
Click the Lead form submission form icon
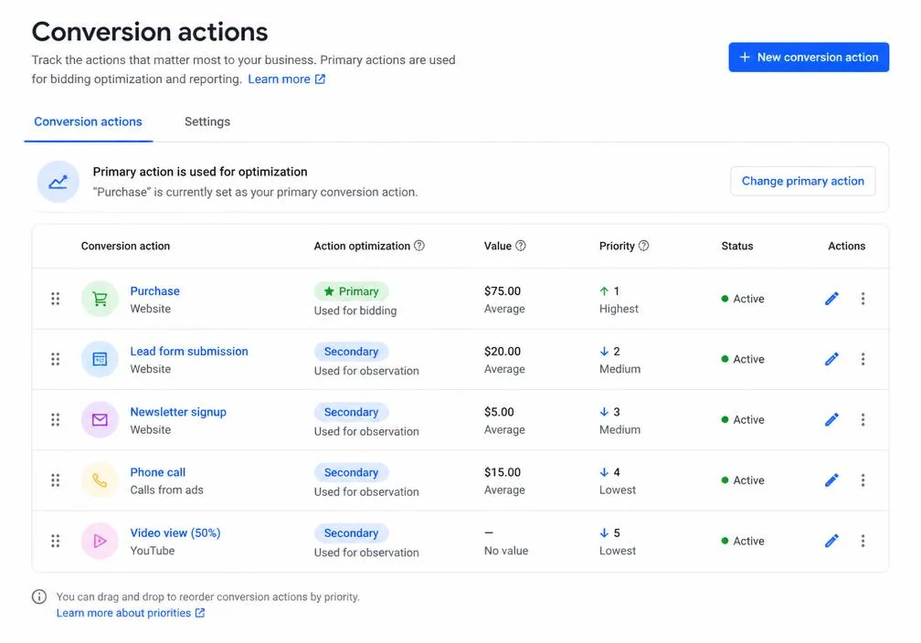pos(100,359)
